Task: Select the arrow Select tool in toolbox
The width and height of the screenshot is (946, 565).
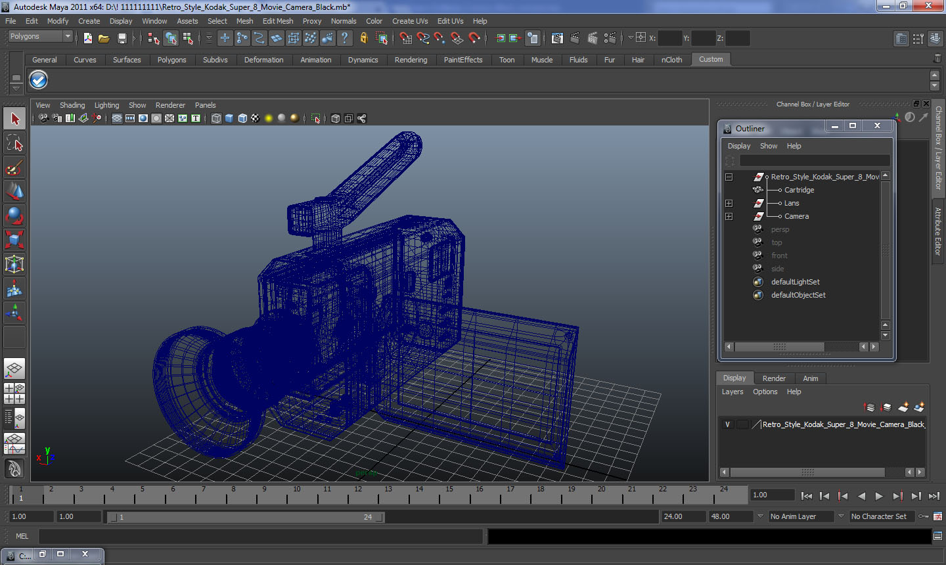Action: pyautogui.click(x=14, y=119)
